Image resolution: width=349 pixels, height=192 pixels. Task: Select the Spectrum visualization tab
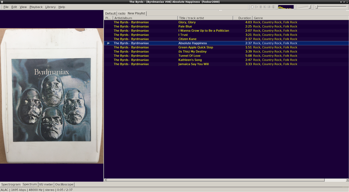(29, 184)
